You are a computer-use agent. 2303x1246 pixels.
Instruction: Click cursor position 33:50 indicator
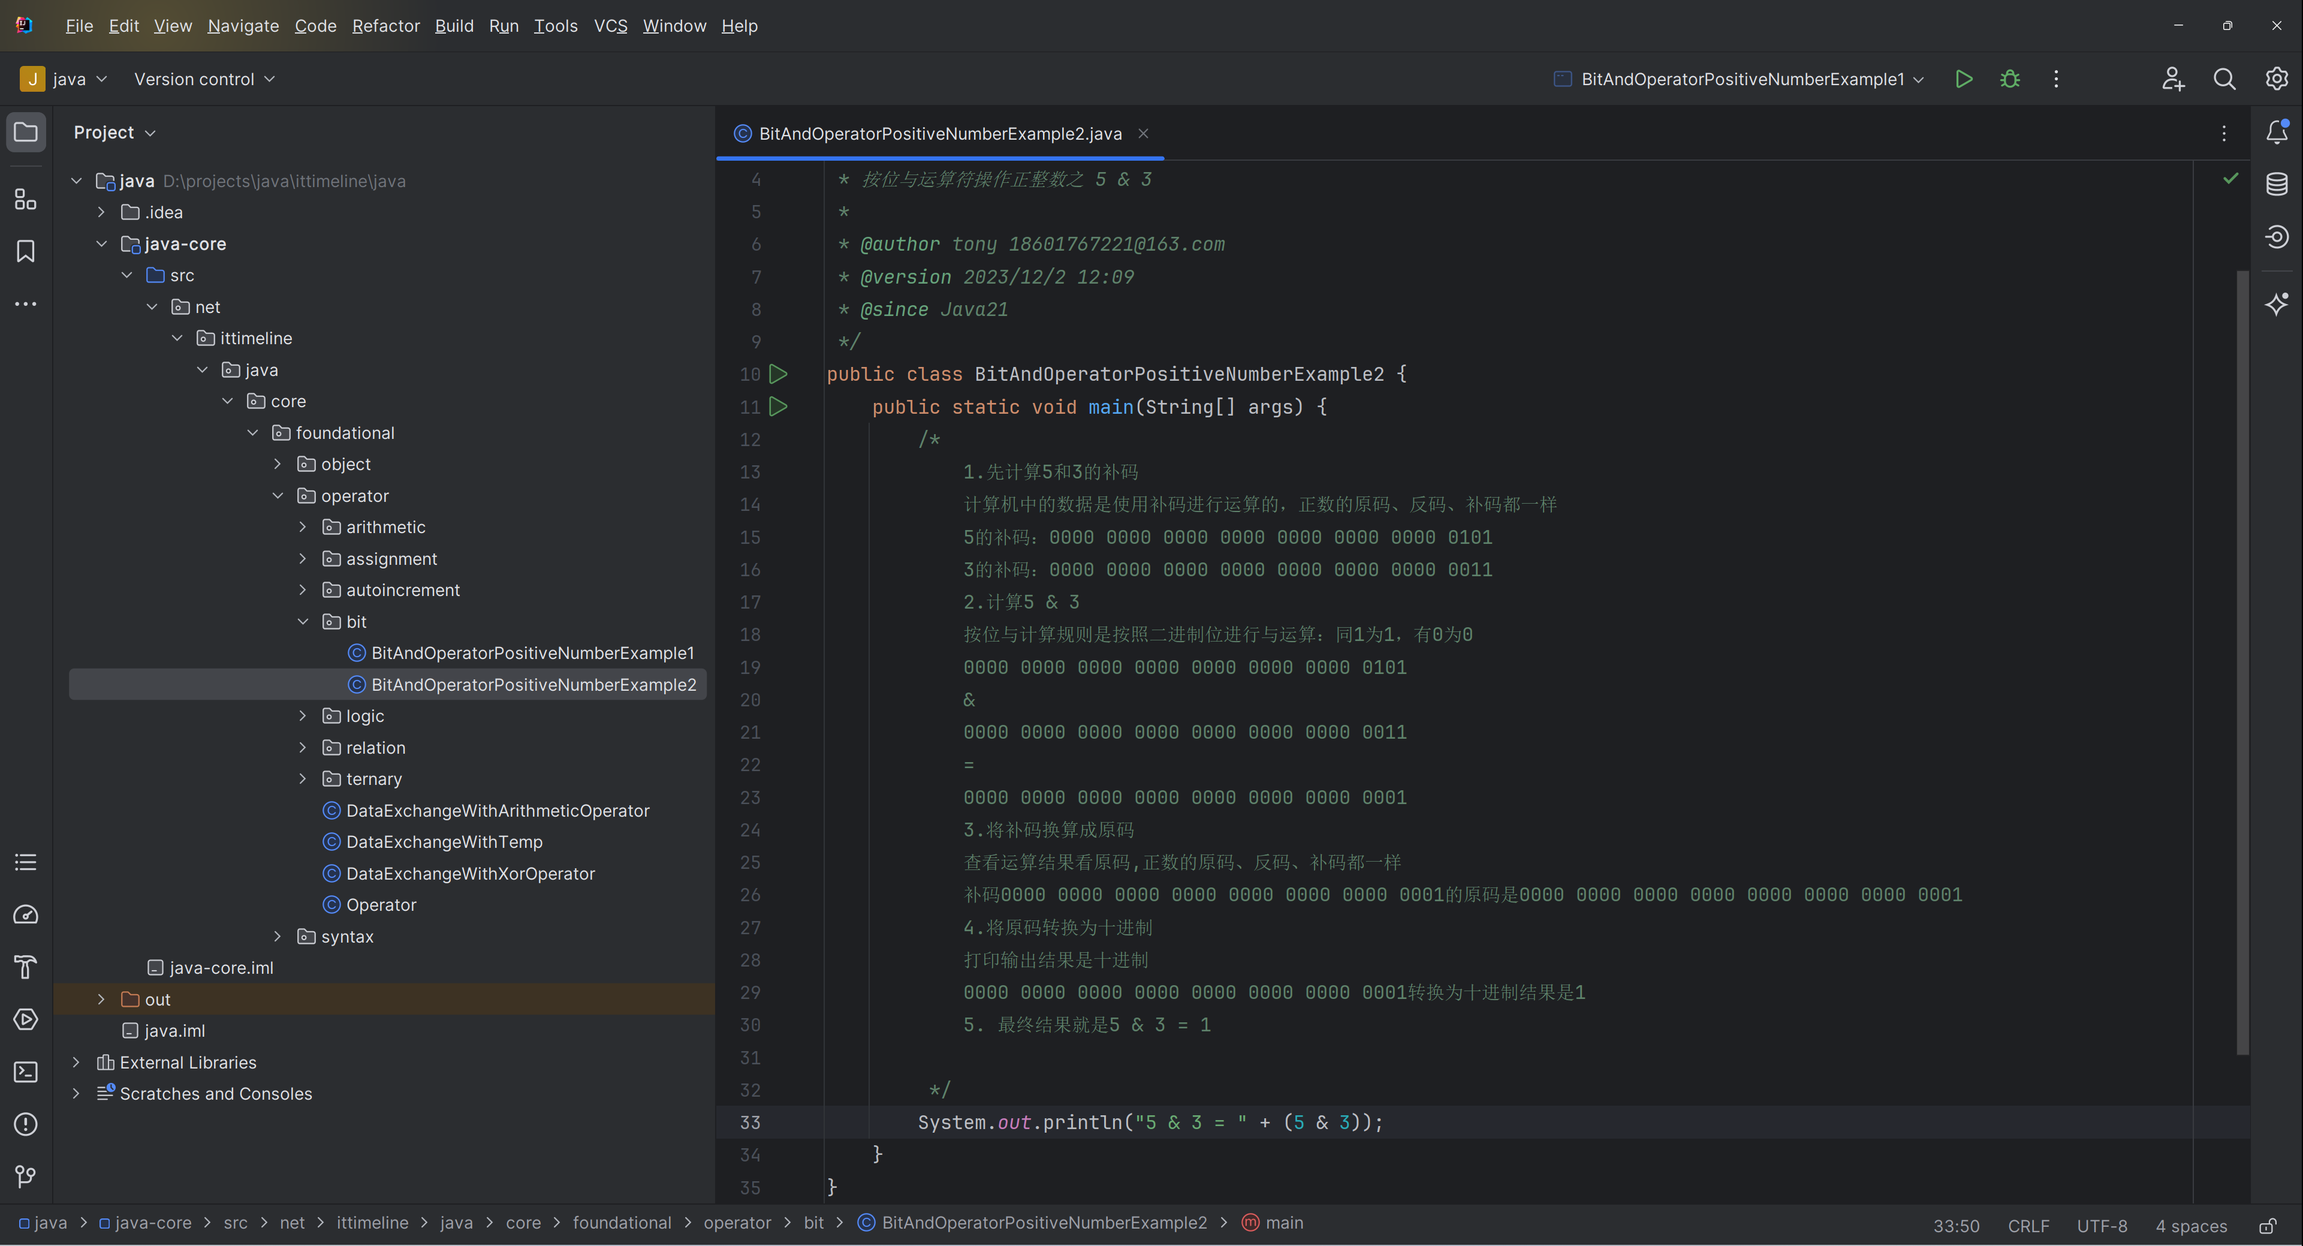[x=1956, y=1226]
